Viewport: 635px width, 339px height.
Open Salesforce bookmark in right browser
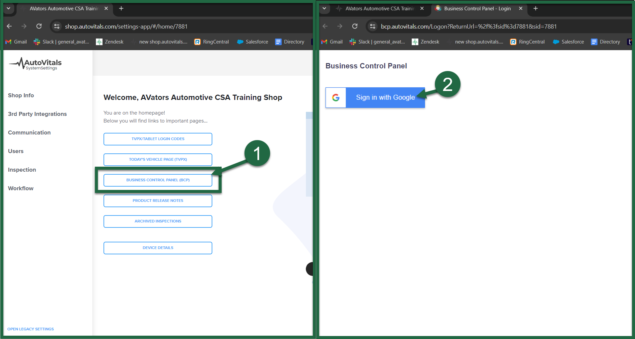pos(568,42)
